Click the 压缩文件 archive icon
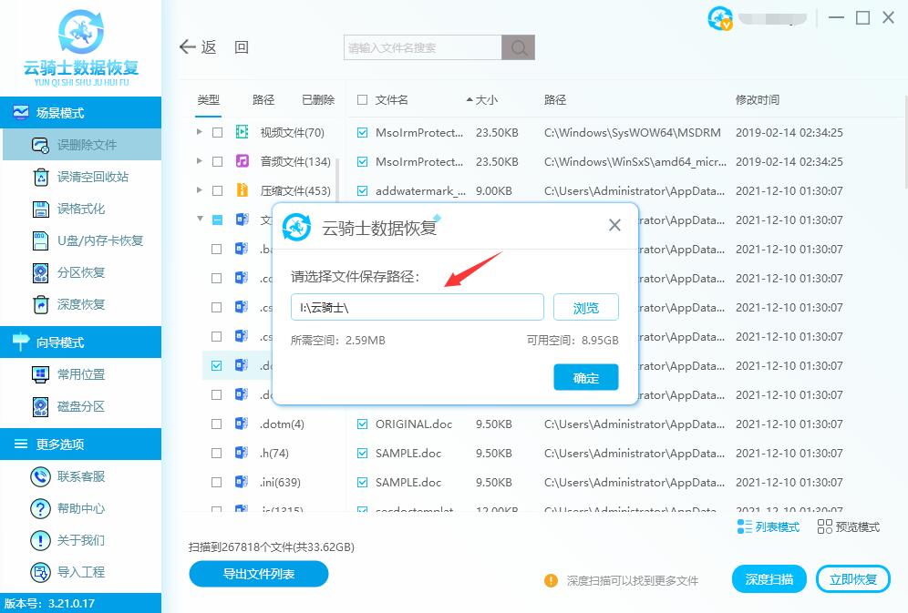Screen dimensions: 908x613 (x=242, y=189)
